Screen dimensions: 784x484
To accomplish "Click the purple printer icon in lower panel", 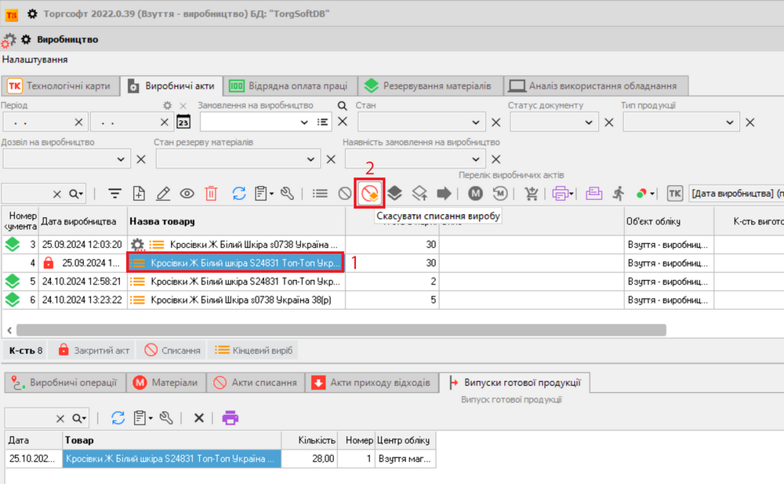I will [x=230, y=418].
